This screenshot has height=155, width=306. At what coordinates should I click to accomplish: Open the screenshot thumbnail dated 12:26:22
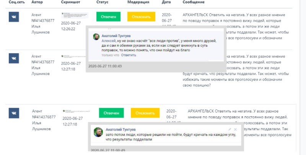coord(75,16)
